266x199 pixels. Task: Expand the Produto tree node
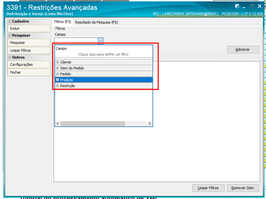click(x=57, y=80)
